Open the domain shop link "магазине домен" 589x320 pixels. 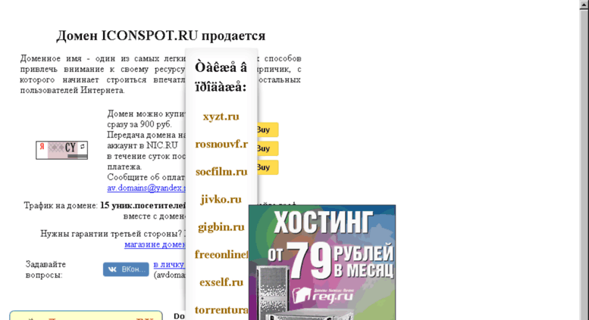(155, 244)
